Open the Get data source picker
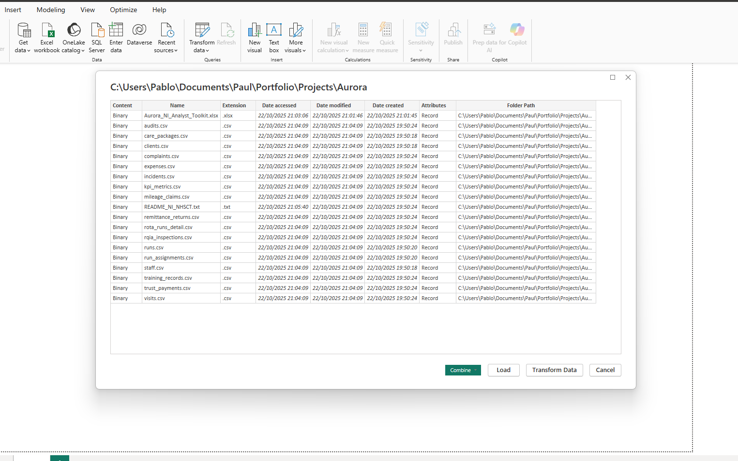The width and height of the screenshot is (738, 461). point(23,36)
